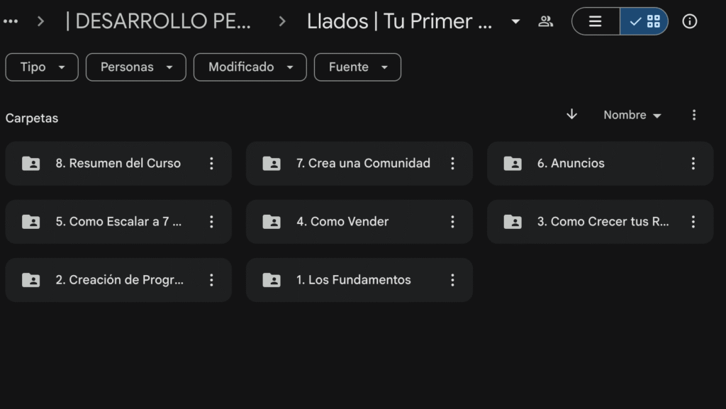Show hidden breadcrumb path with the ellipsis
Screen dimensions: 726x409
pyautogui.click(x=11, y=21)
